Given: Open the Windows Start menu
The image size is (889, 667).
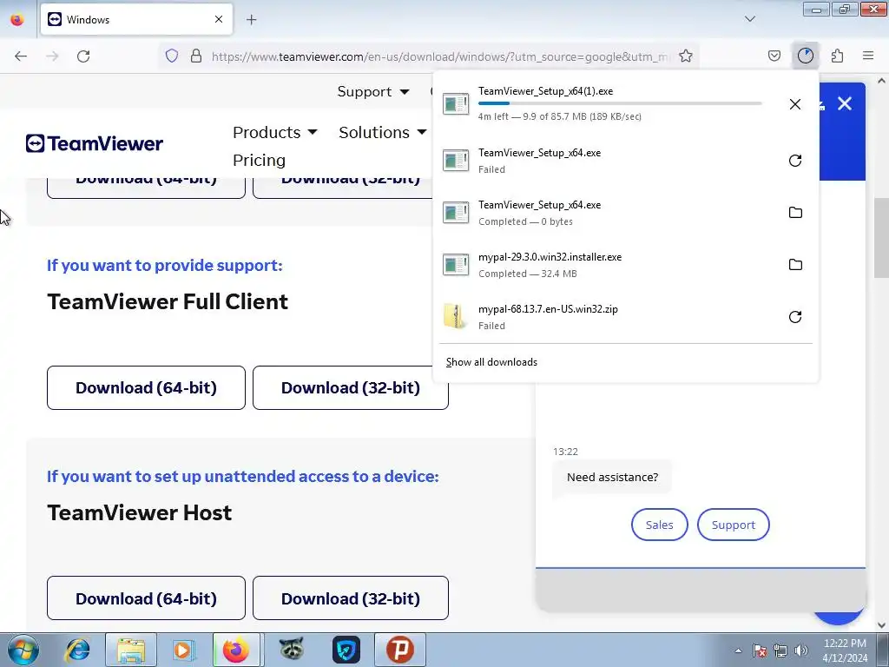Looking at the screenshot, I should tap(23, 650).
